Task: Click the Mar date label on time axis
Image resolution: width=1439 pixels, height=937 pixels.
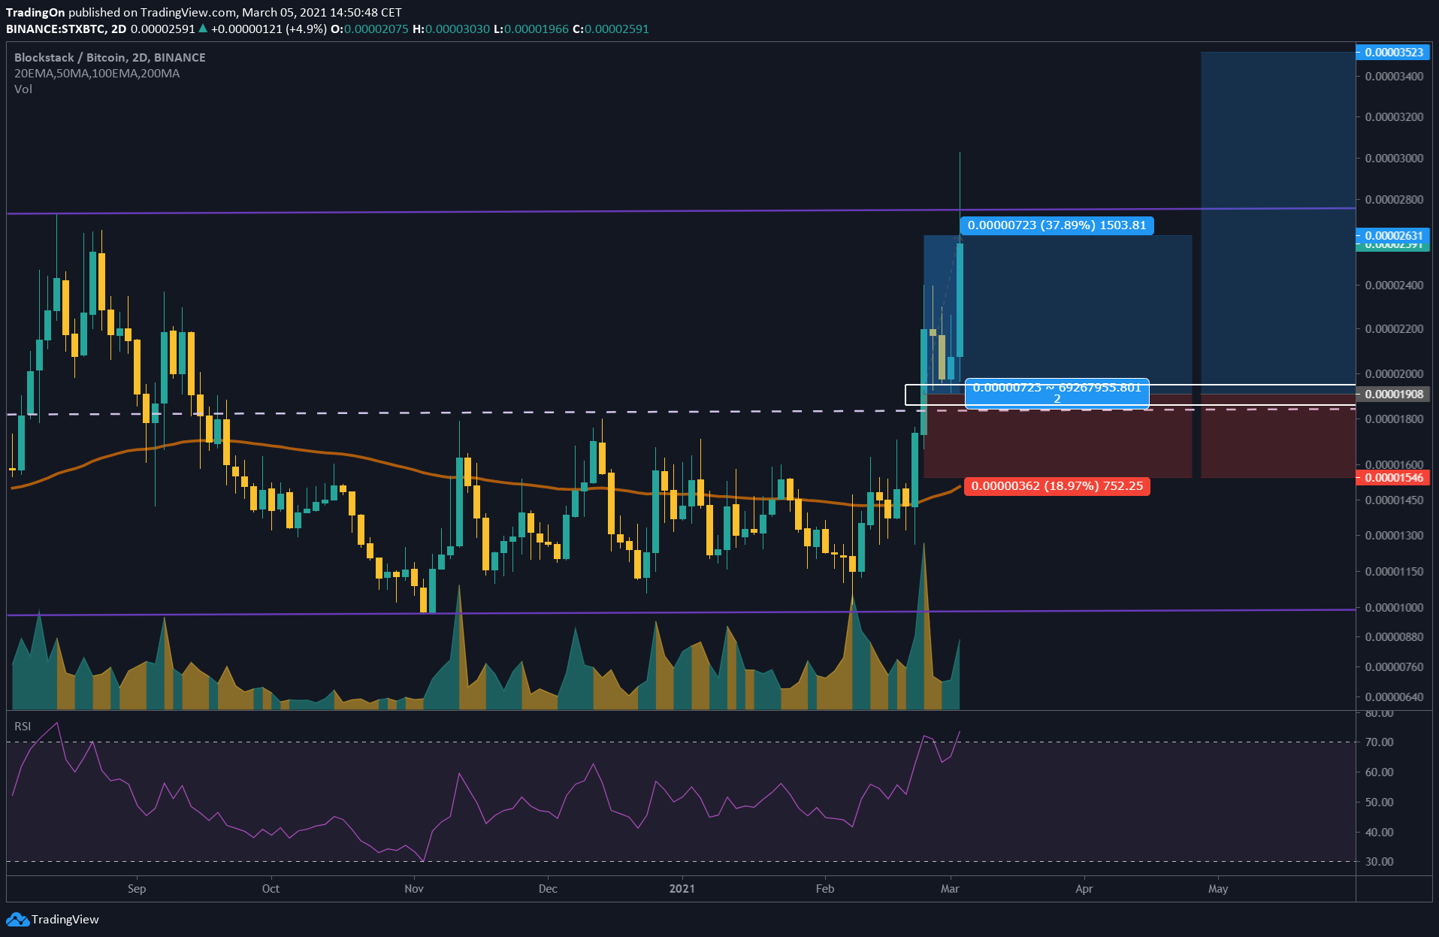Action: (x=950, y=888)
